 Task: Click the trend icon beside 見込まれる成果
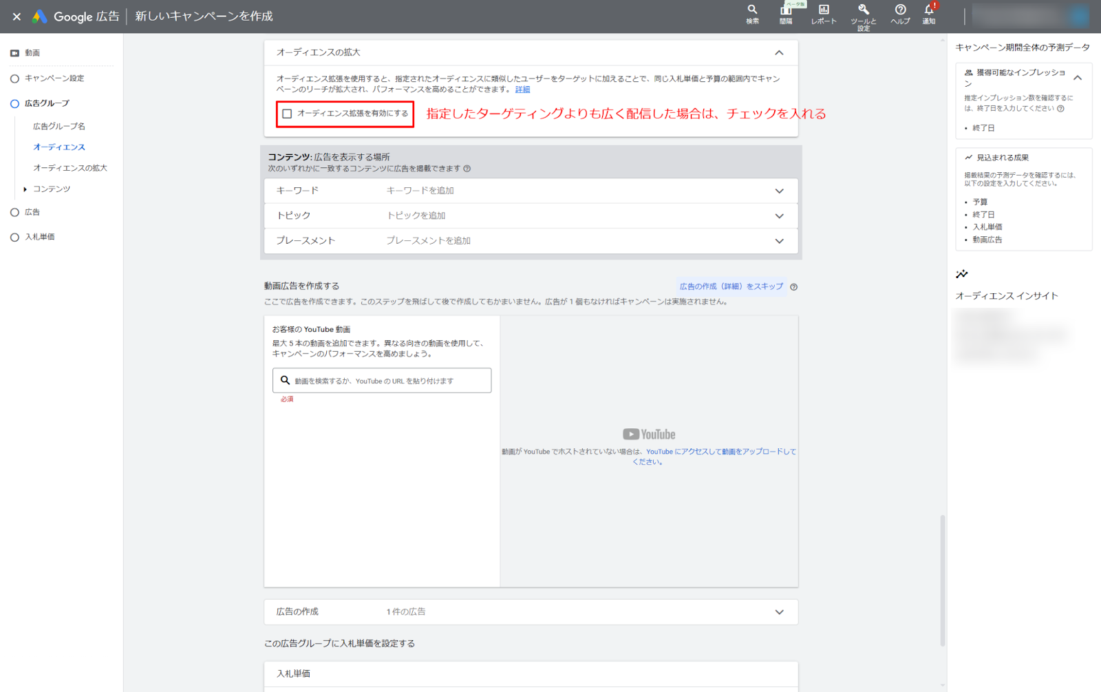tap(968, 158)
